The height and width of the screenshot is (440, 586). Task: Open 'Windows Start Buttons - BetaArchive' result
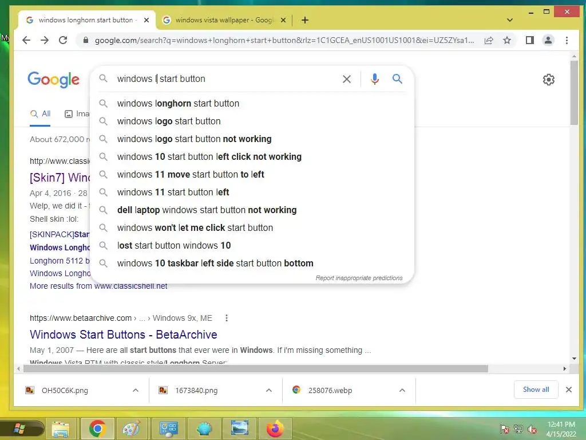[124, 335]
